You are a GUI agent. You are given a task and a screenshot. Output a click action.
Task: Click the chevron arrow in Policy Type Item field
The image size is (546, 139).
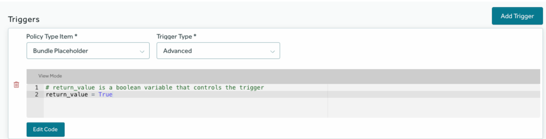(x=142, y=51)
